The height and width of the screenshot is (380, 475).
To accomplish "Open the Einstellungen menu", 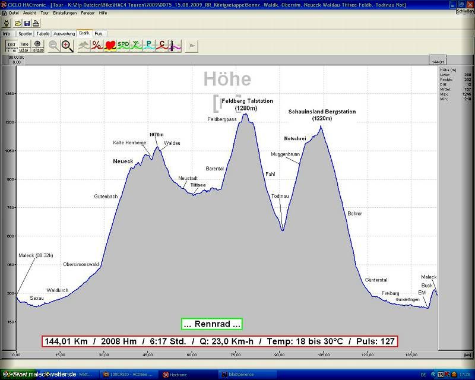I will click(65, 12).
